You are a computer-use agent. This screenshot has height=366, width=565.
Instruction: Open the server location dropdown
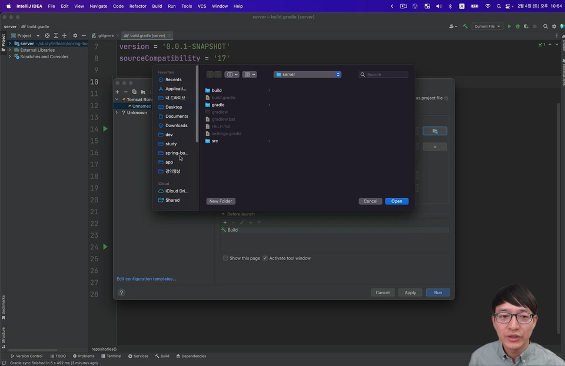pyautogui.click(x=307, y=75)
